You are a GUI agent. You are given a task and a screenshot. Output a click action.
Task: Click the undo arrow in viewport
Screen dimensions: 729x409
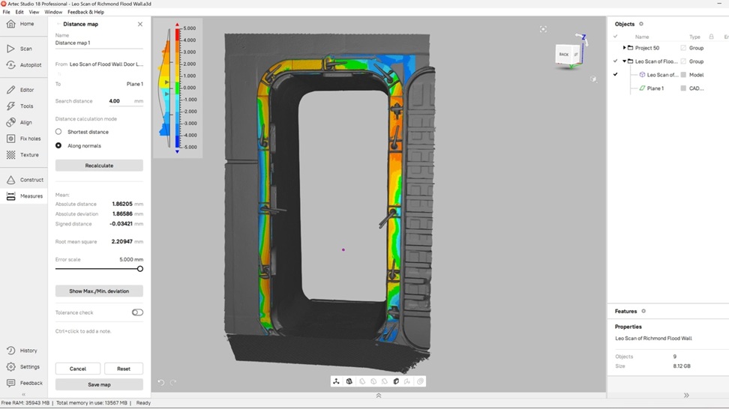[161, 383]
